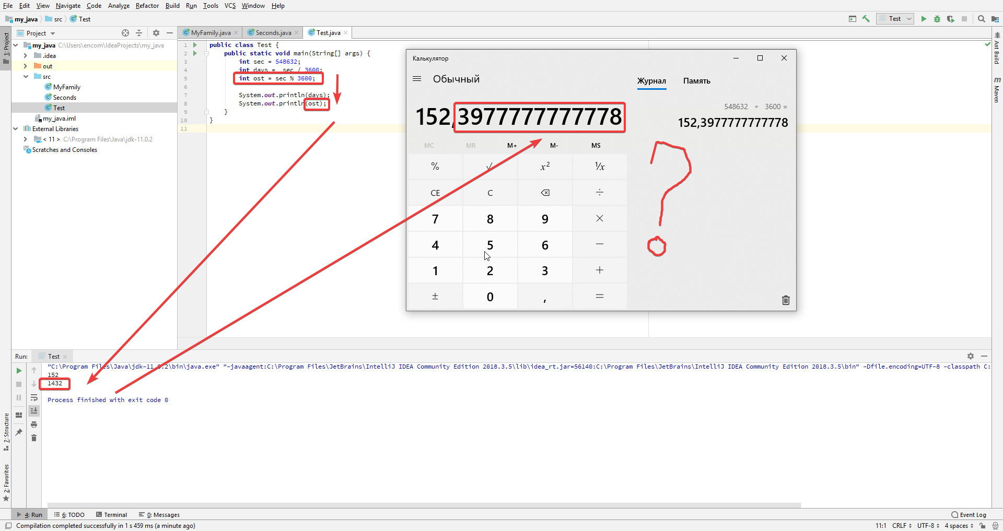
Task: Open the Analyze menu
Action: [x=119, y=6]
